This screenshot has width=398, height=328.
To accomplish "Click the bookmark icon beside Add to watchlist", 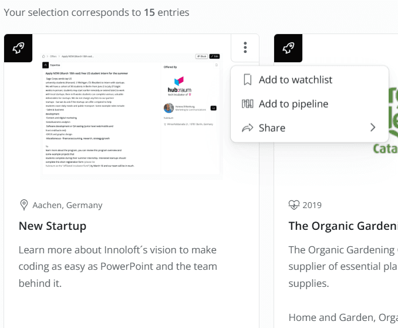I will tap(248, 80).
